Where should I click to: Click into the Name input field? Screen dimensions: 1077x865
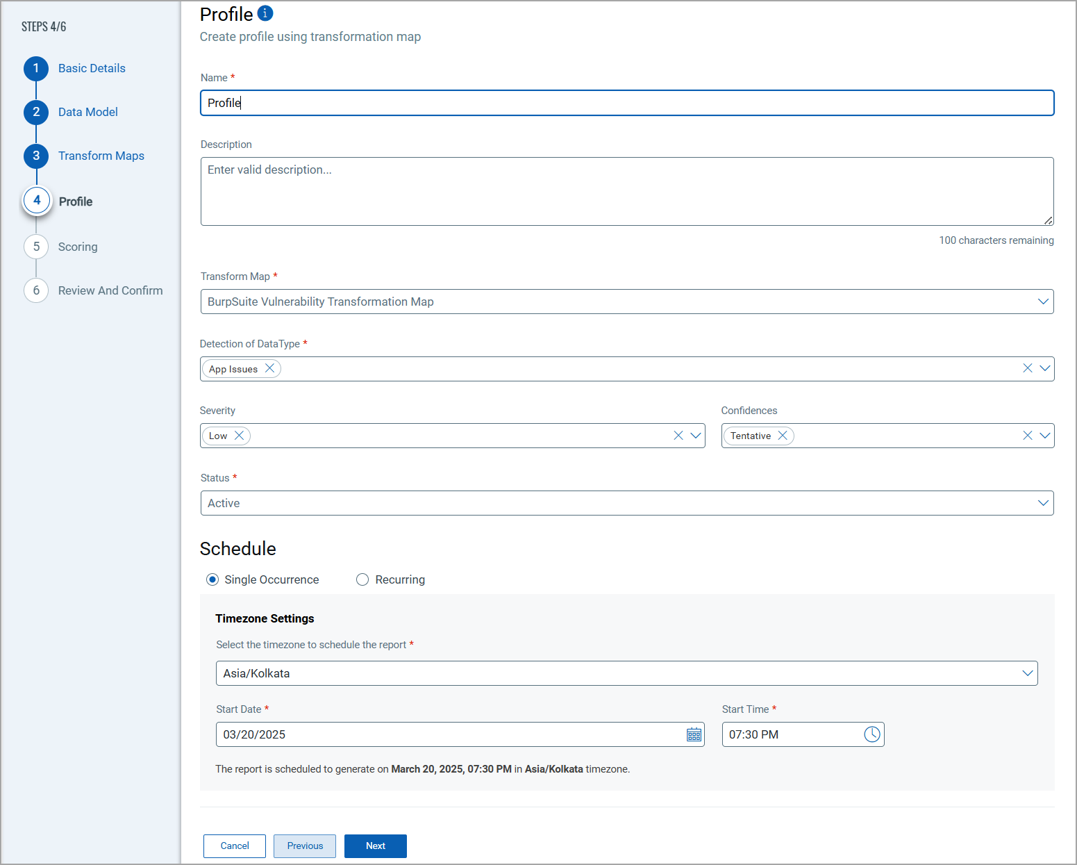point(626,103)
